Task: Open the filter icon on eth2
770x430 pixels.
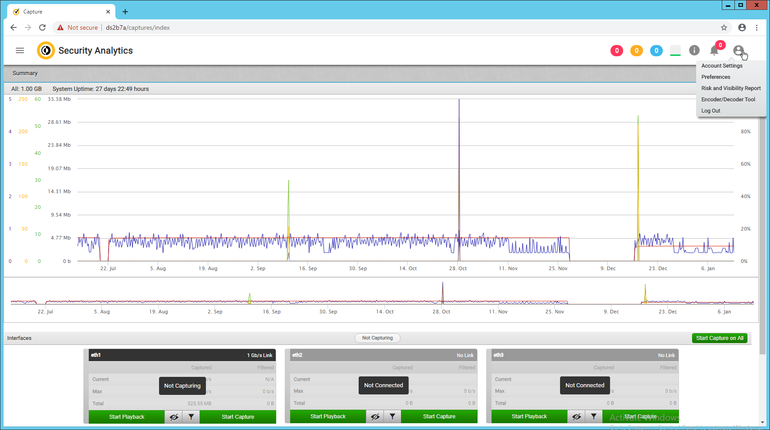Action: [x=392, y=416]
